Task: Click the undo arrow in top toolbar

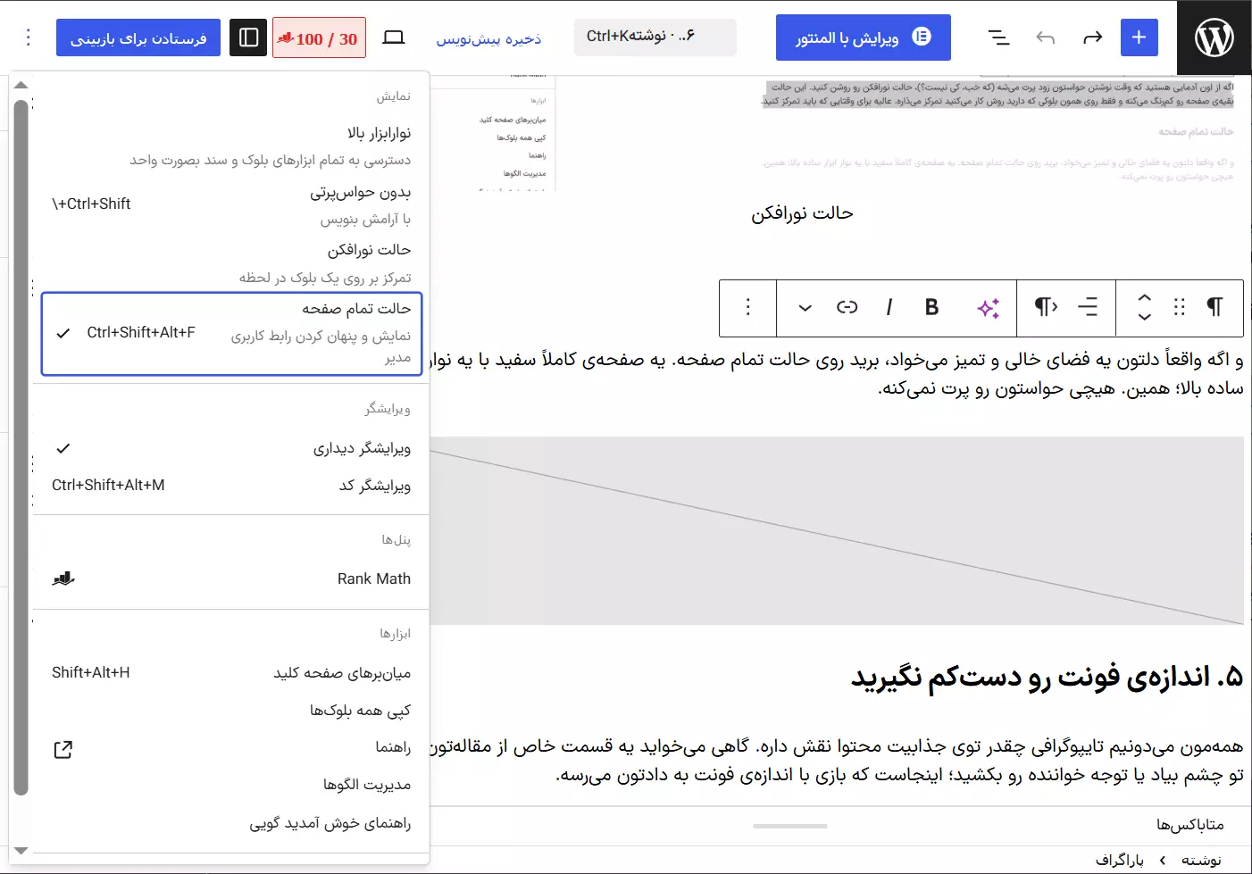Action: point(1046,37)
